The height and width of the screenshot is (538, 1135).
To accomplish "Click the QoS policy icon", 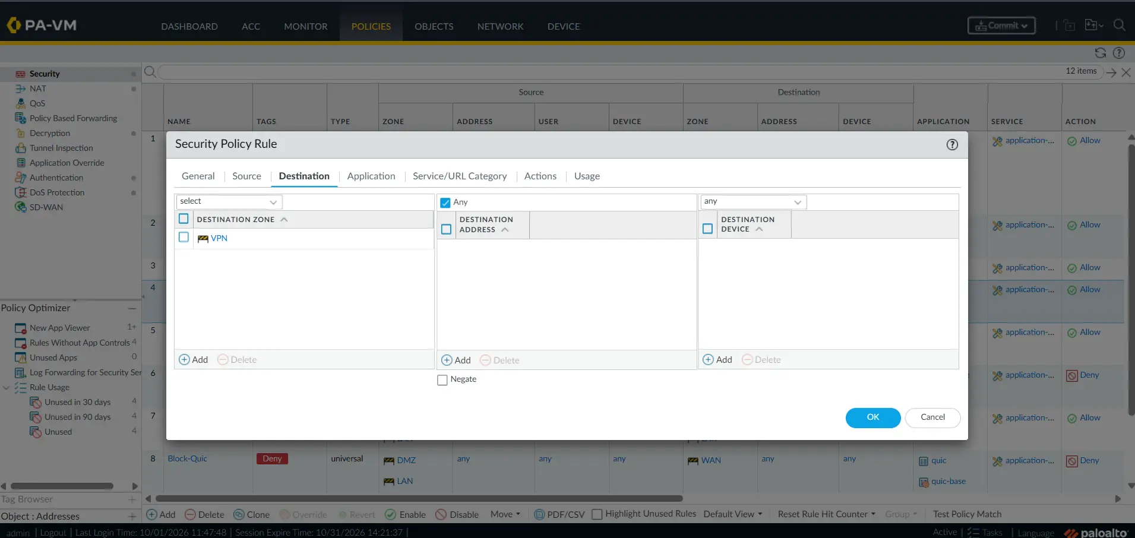I will coord(20,103).
